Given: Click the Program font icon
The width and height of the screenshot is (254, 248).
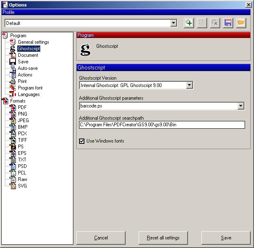Looking at the screenshot, I should click(x=13, y=88).
